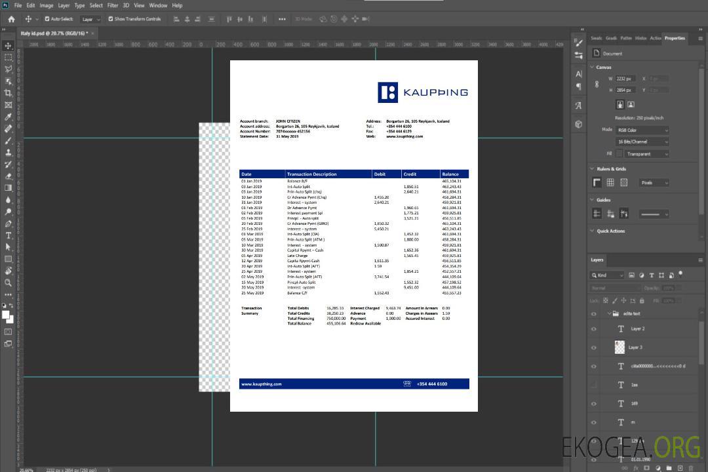
Task: Set canvas to landscape orientation
Action: tap(631, 105)
